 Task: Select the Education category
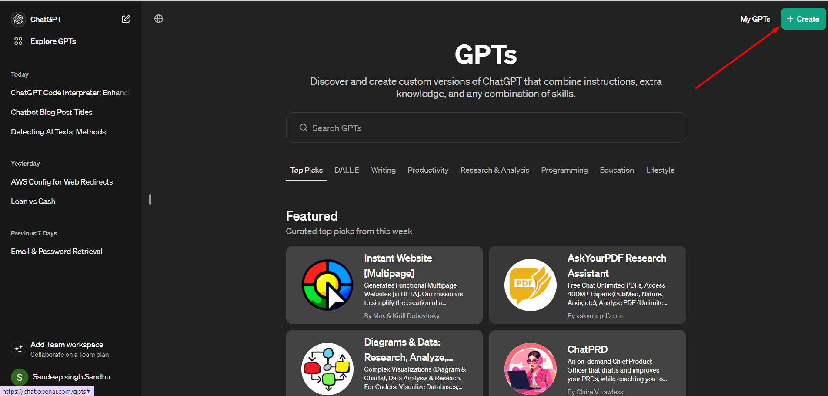pyautogui.click(x=617, y=170)
